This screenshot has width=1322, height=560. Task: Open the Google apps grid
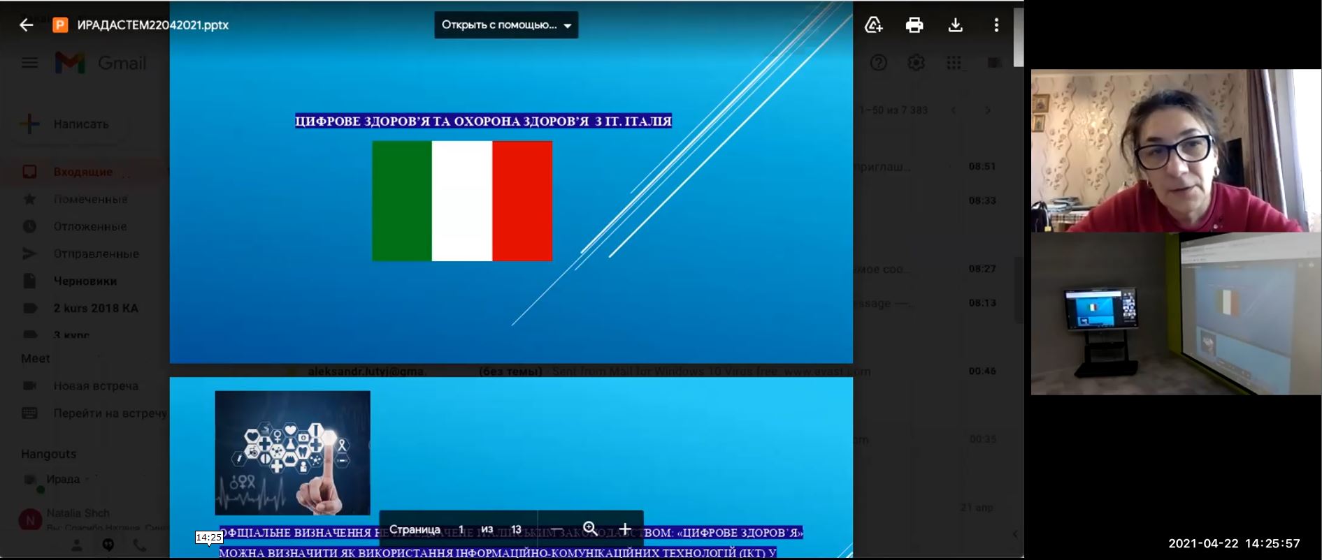[954, 63]
